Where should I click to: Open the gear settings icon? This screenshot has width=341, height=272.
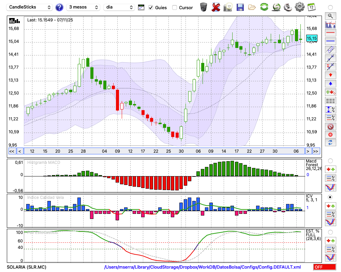click(299, 7)
